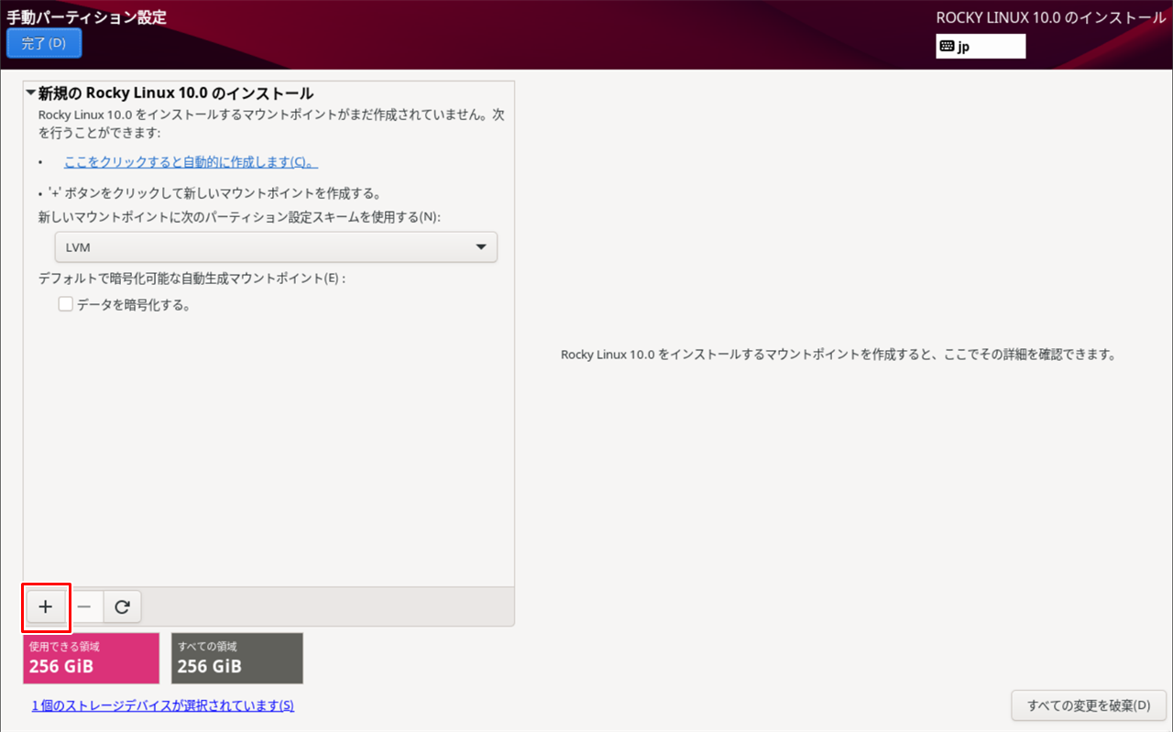The height and width of the screenshot is (732, 1173).
Task: Click すべての変更を破棄(D) button
Action: (1088, 705)
